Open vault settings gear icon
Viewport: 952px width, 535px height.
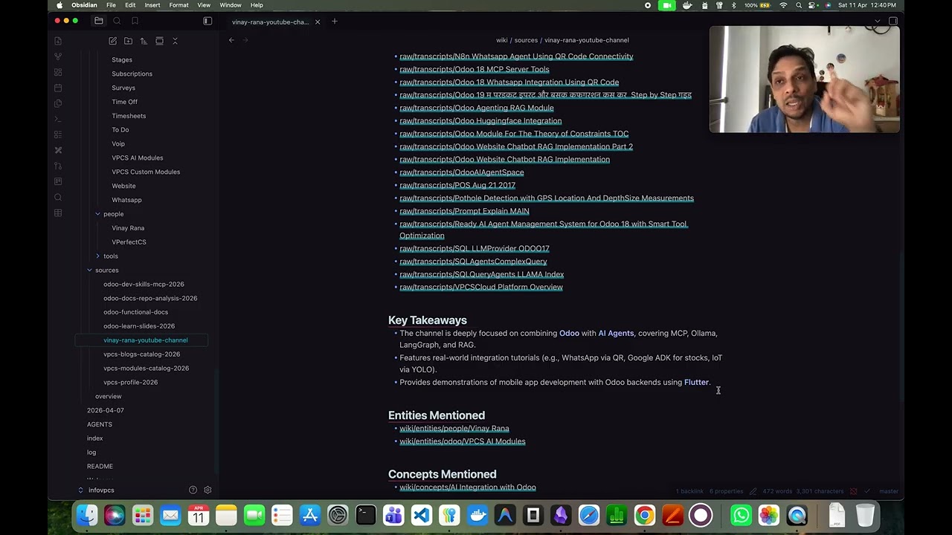(208, 490)
